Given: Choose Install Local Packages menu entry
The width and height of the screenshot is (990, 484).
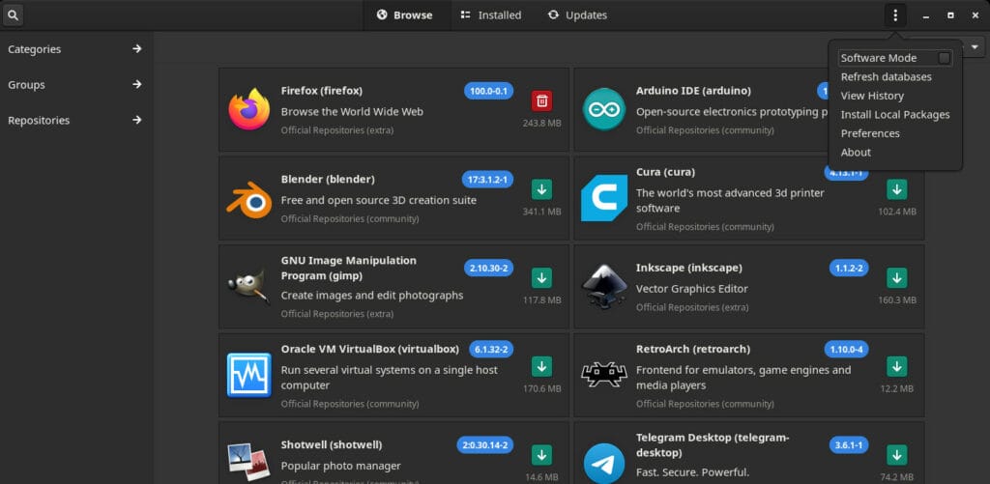Looking at the screenshot, I should (x=894, y=115).
